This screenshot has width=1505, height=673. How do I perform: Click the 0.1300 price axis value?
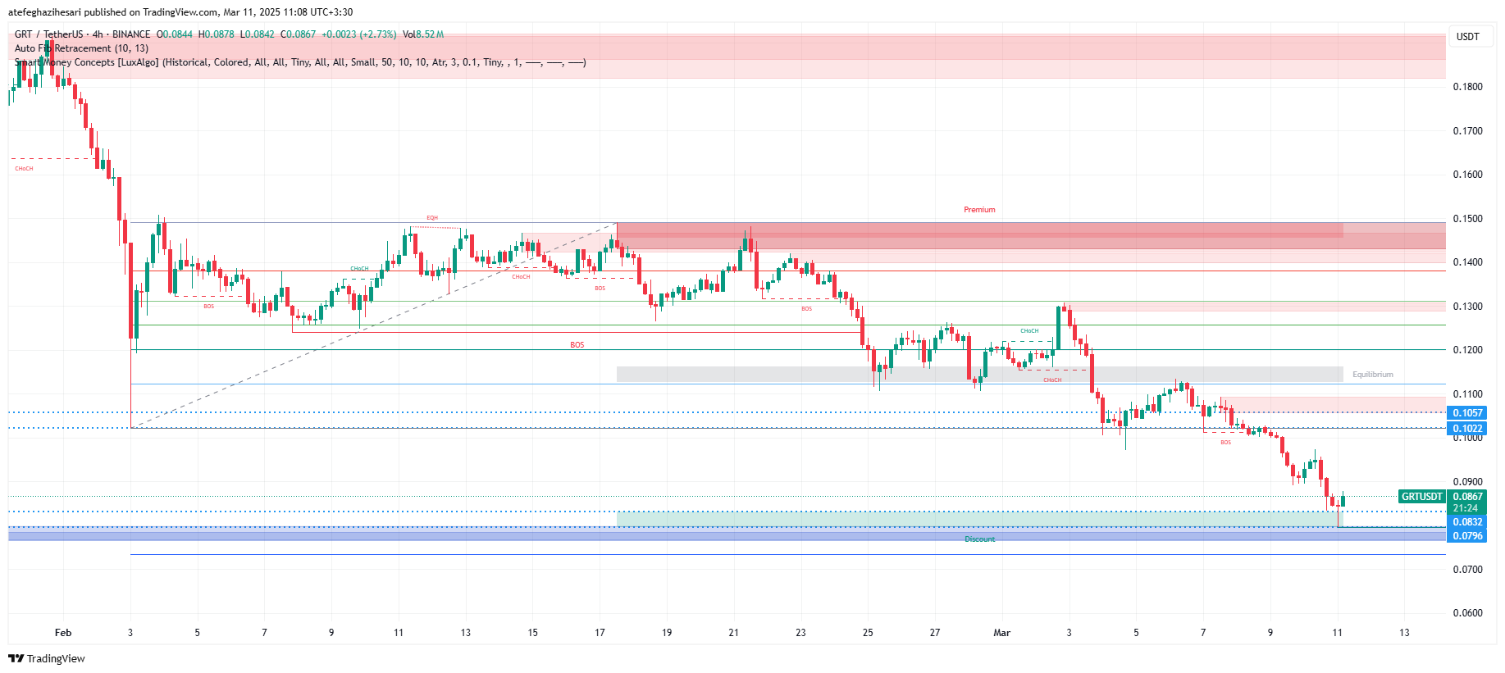1467,307
